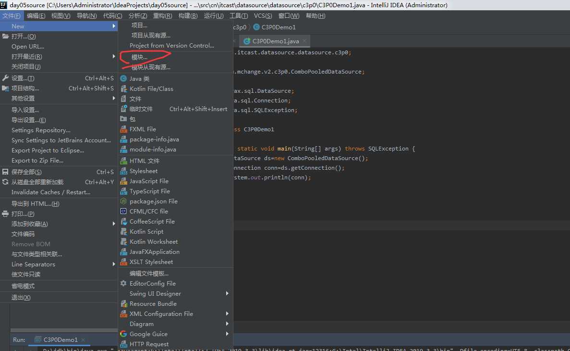570x351 pixels.
Task: Expand the 打开最近 submenu arrow
Action: 114,56
